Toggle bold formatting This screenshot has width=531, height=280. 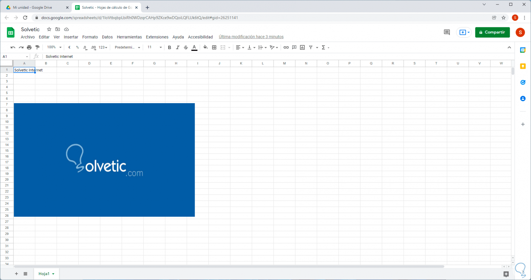[x=170, y=48]
